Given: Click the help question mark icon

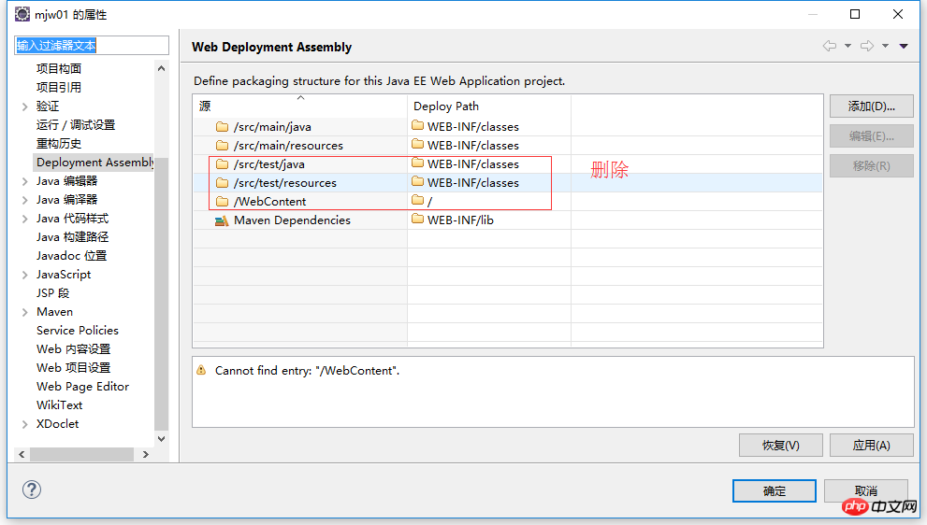Looking at the screenshot, I should pyautogui.click(x=32, y=490).
